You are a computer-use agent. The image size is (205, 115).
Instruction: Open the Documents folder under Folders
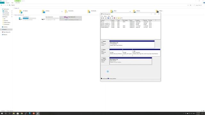click(69, 11)
